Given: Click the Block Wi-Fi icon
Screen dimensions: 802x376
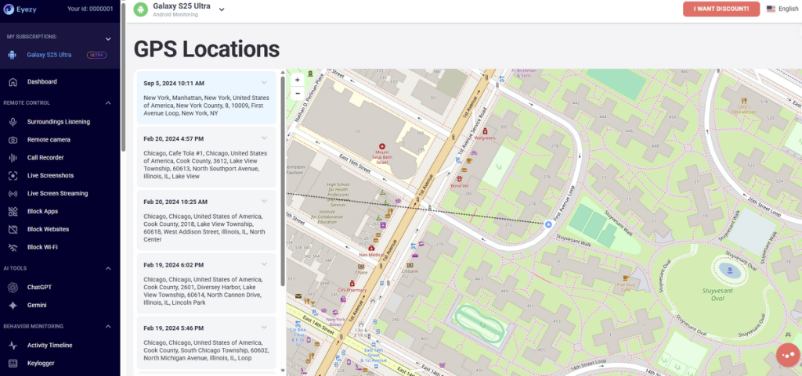Looking at the screenshot, I should (13, 247).
